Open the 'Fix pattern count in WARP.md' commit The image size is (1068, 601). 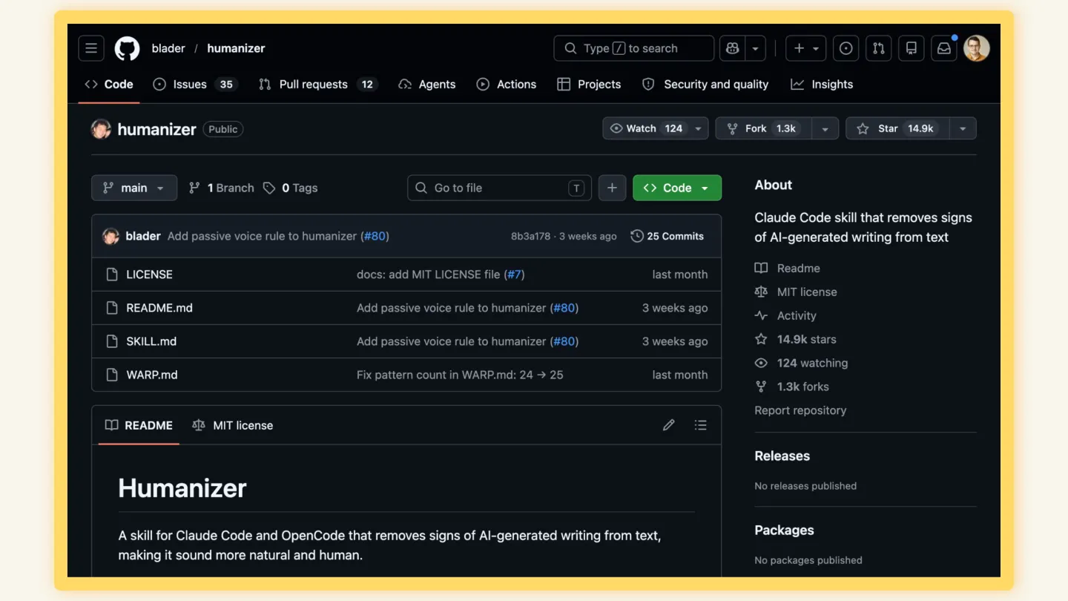pos(460,375)
